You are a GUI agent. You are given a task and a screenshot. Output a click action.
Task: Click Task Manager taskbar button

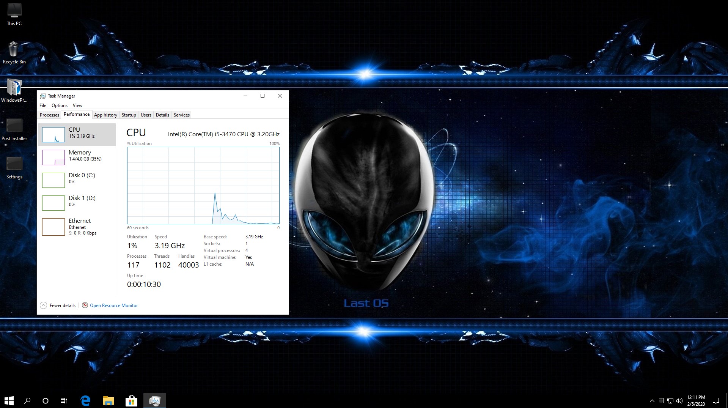[x=155, y=400]
